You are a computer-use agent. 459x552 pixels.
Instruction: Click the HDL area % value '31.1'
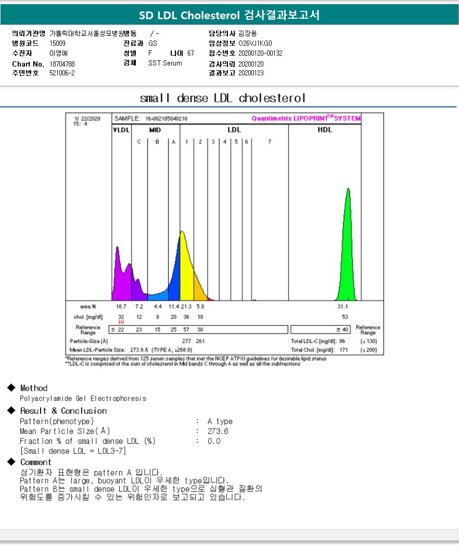pyautogui.click(x=342, y=307)
